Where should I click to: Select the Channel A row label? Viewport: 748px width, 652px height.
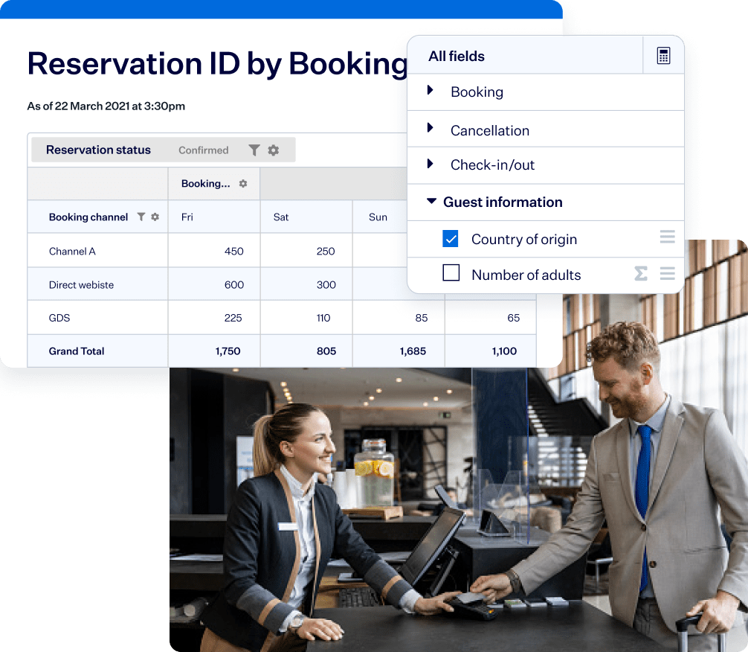[72, 252]
